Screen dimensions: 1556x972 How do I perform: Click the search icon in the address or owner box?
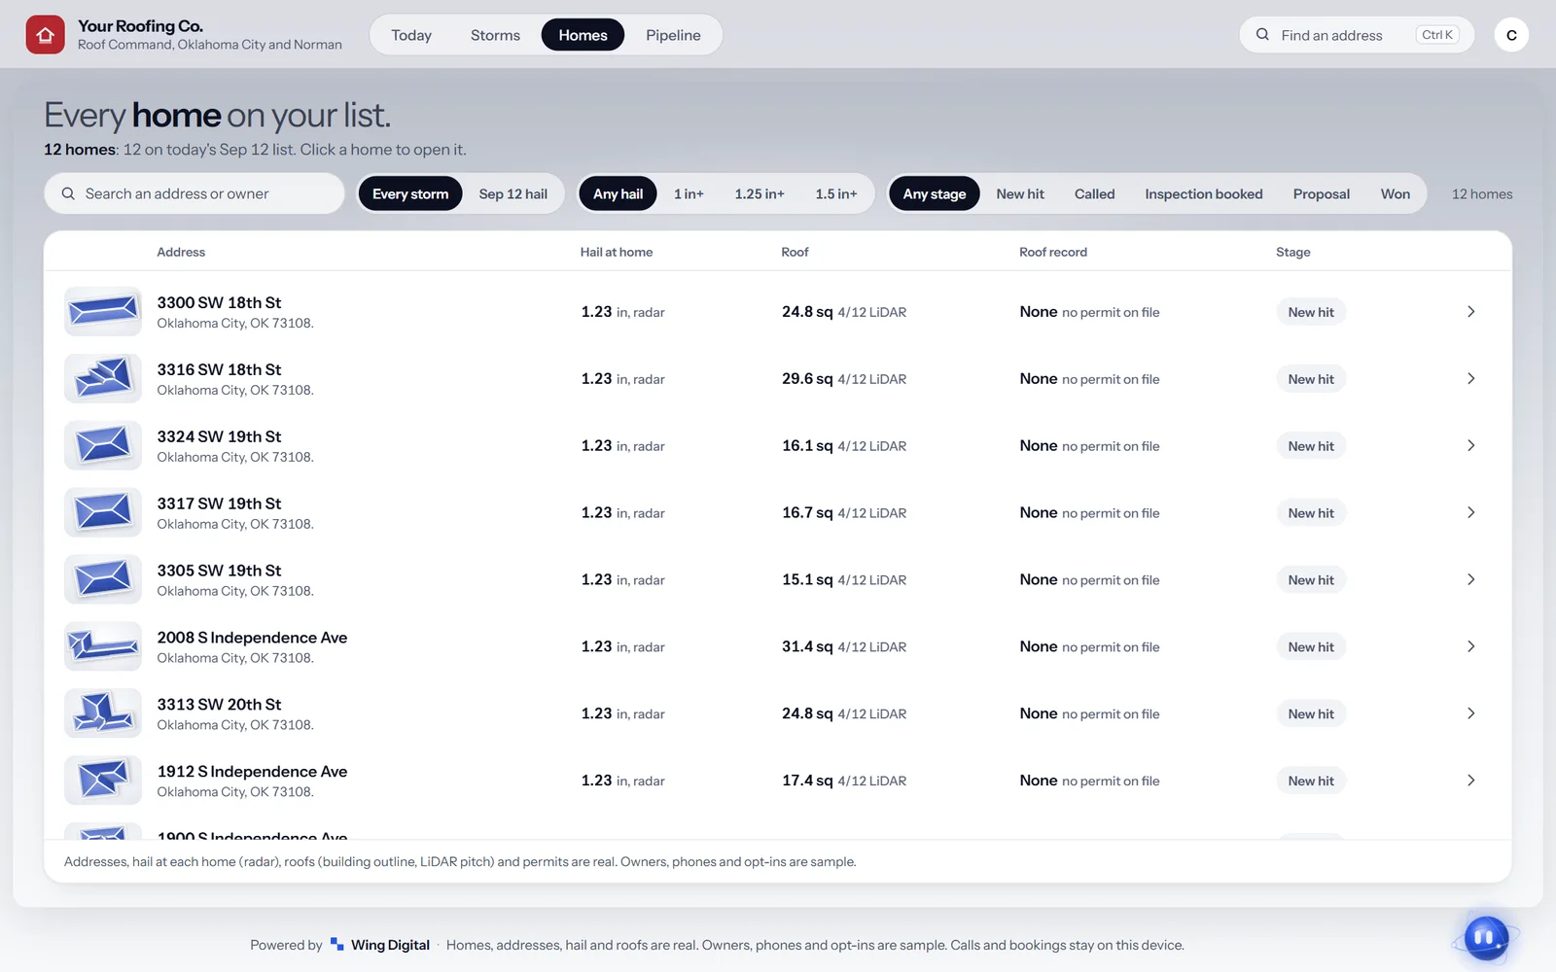click(68, 193)
